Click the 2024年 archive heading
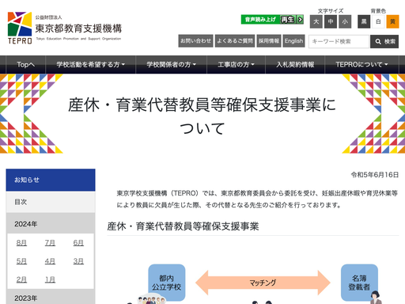 [51, 224]
